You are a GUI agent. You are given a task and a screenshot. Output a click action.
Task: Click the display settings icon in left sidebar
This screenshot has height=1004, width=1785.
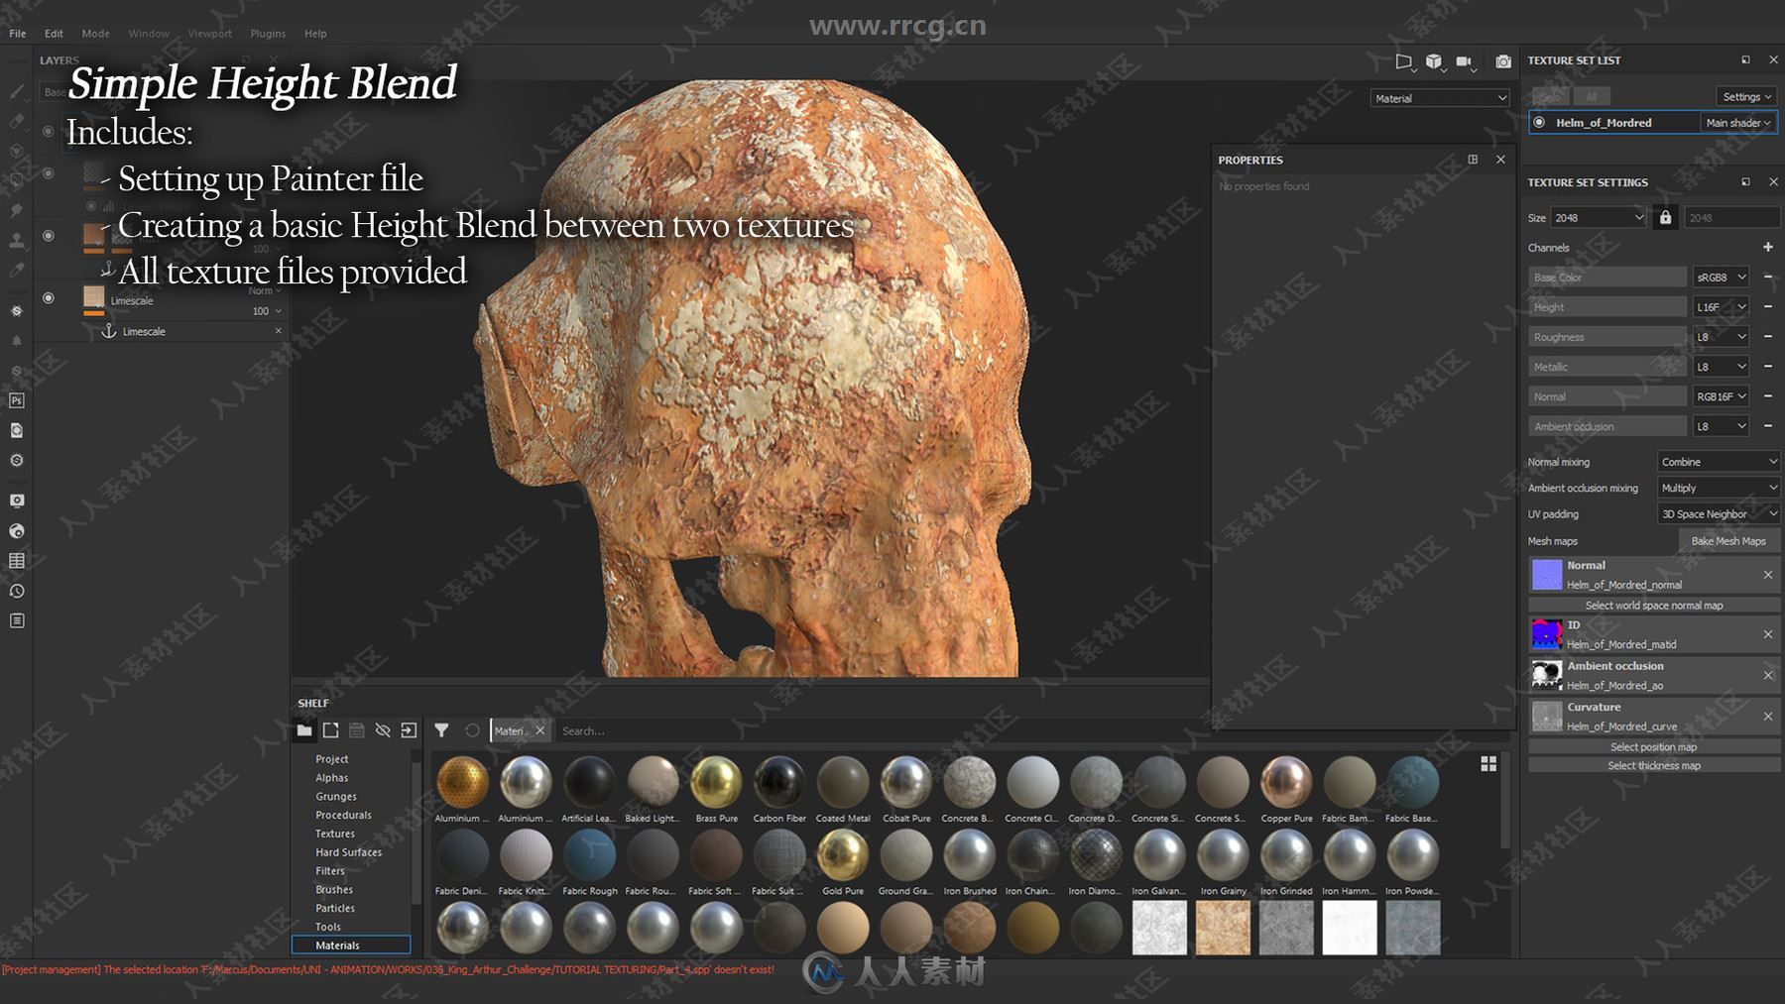pyautogui.click(x=17, y=501)
